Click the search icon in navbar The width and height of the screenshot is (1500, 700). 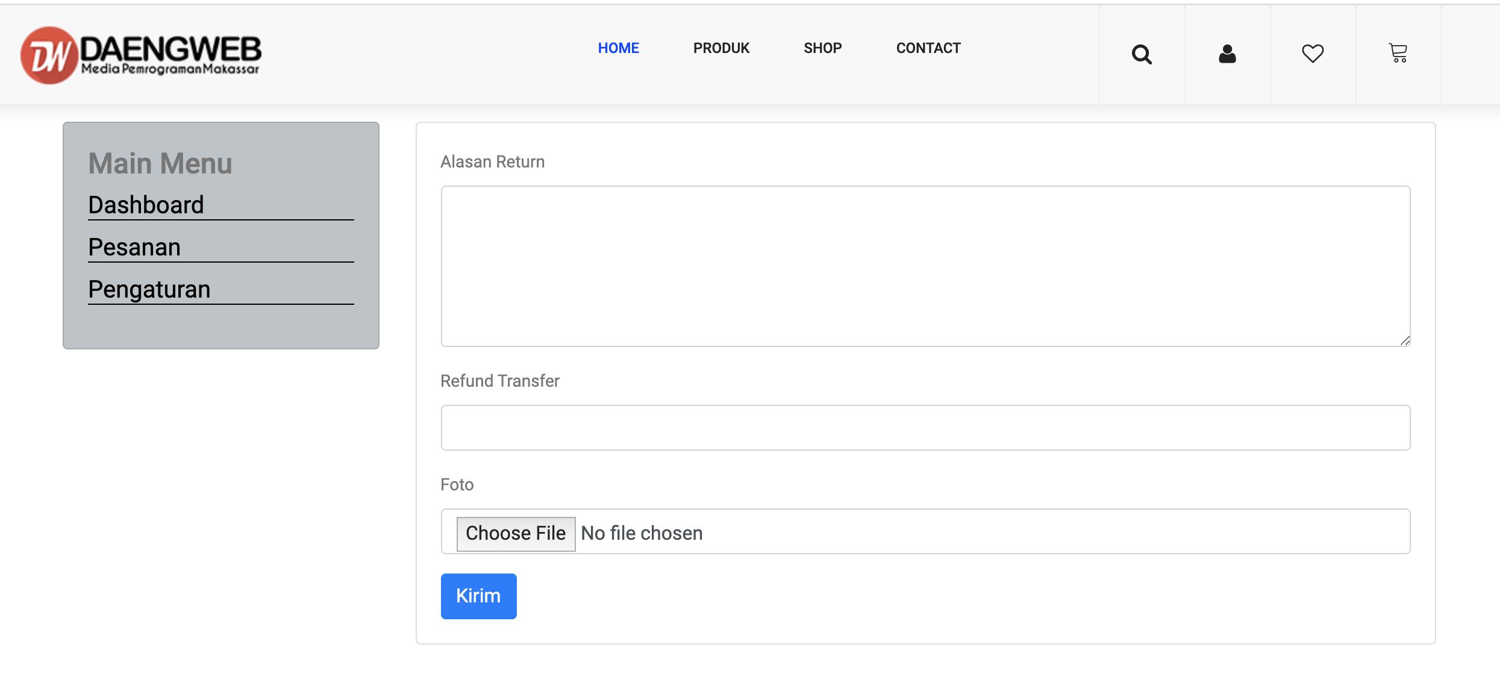tap(1141, 54)
